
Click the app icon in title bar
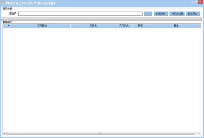(3, 3)
